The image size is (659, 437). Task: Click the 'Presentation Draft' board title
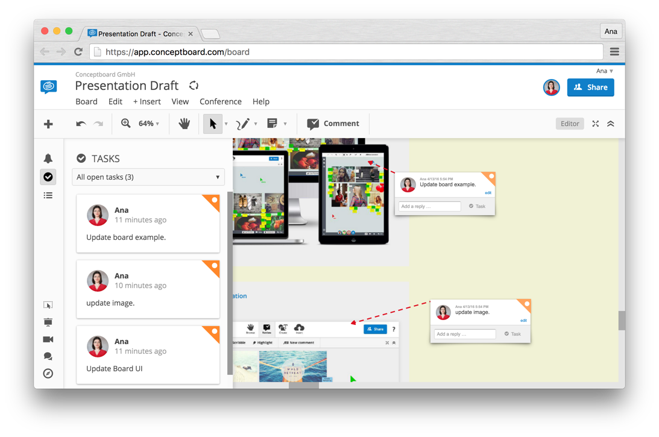click(x=127, y=86)
